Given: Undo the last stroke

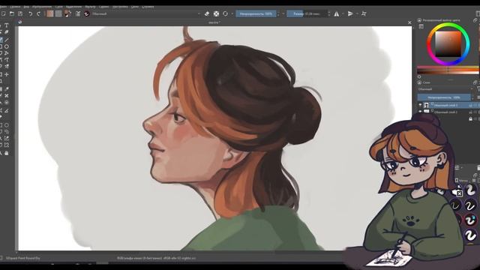Looking at the screenshot, I should pyautogui.click(x=30, y=13).
